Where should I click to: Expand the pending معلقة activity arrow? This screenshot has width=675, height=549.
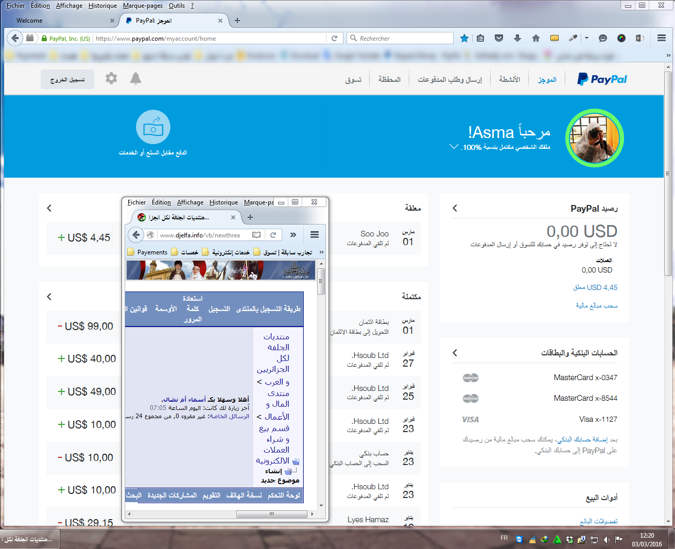point(49,208)
